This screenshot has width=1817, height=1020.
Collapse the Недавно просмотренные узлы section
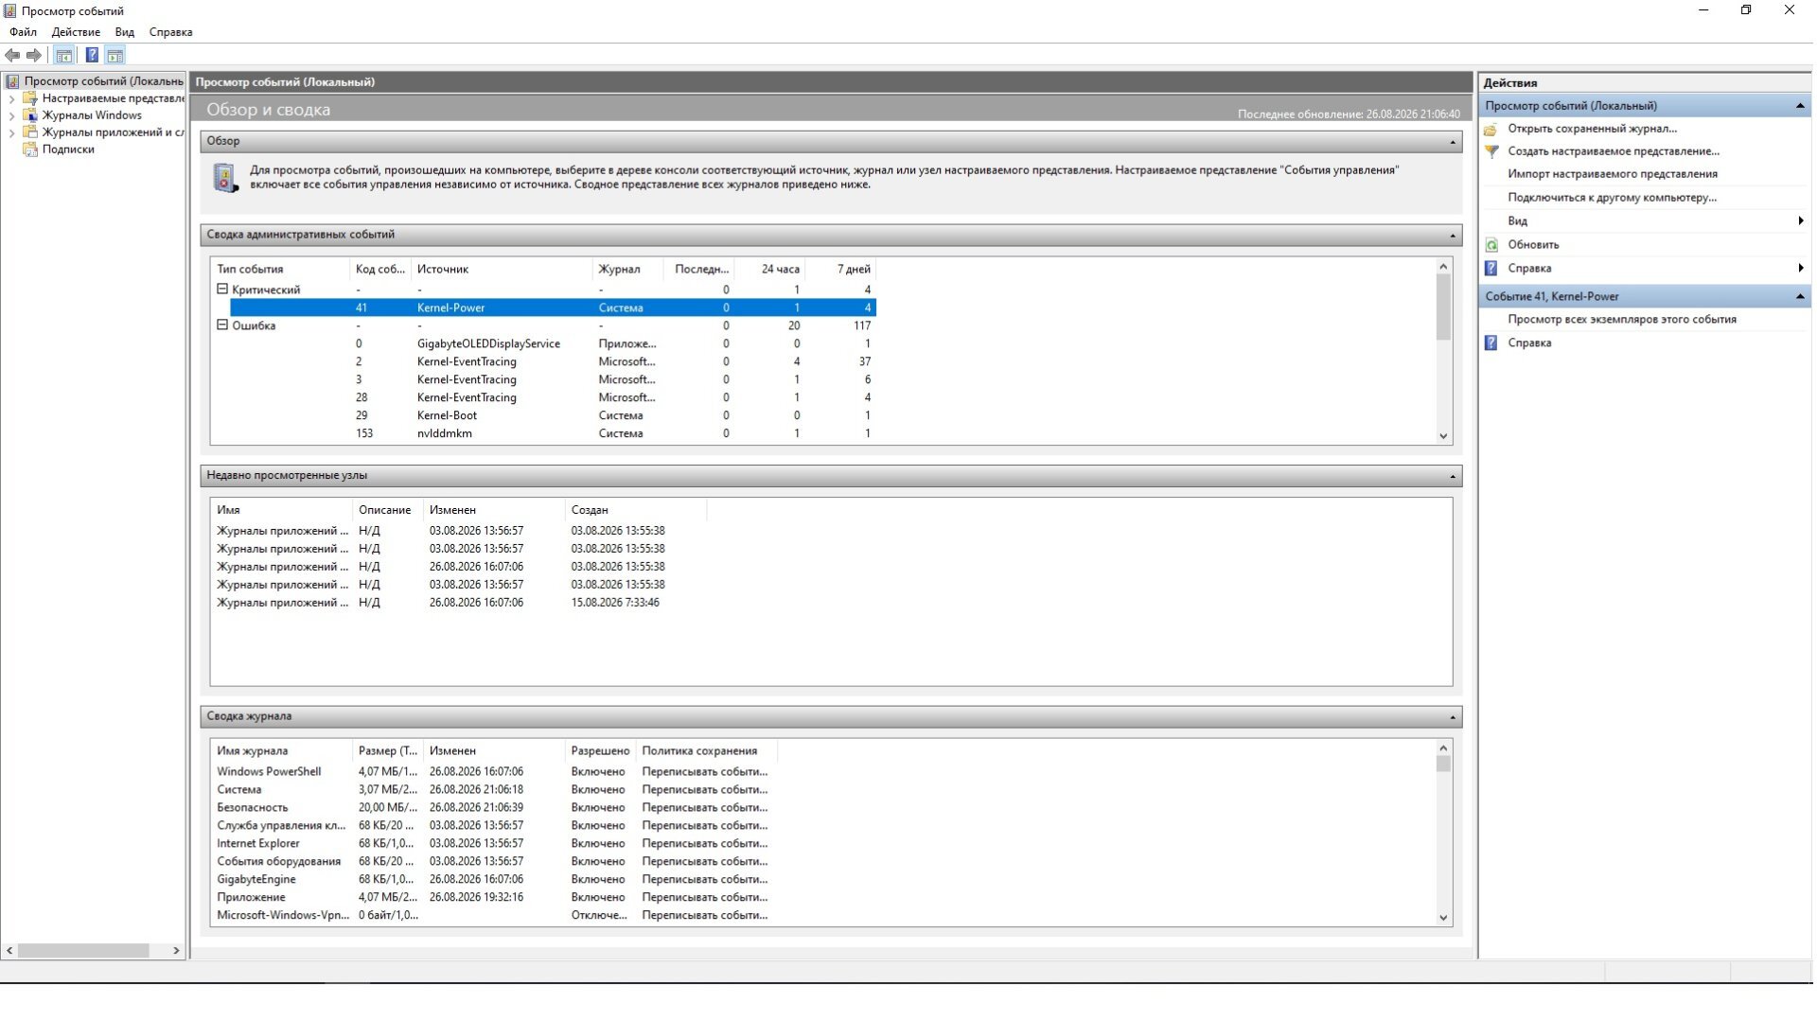coord(1453,477)
